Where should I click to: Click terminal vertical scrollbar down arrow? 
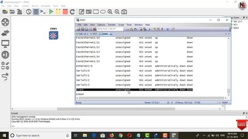tap(229, 95)
